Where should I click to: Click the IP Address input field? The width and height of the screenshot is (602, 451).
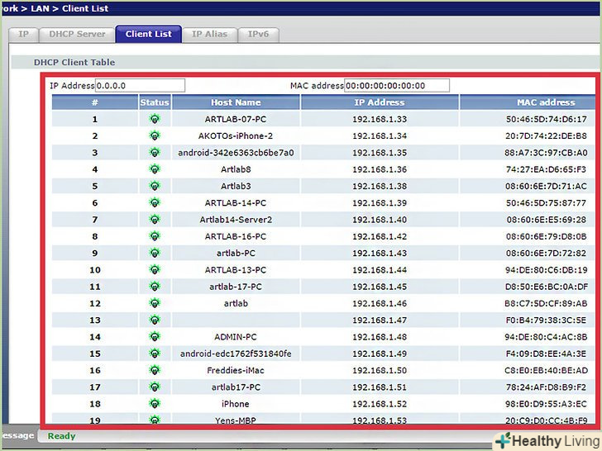click(x=140, y=85)
